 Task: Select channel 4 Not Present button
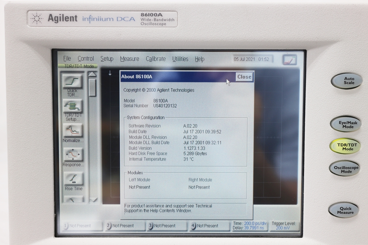click(210, 226)
